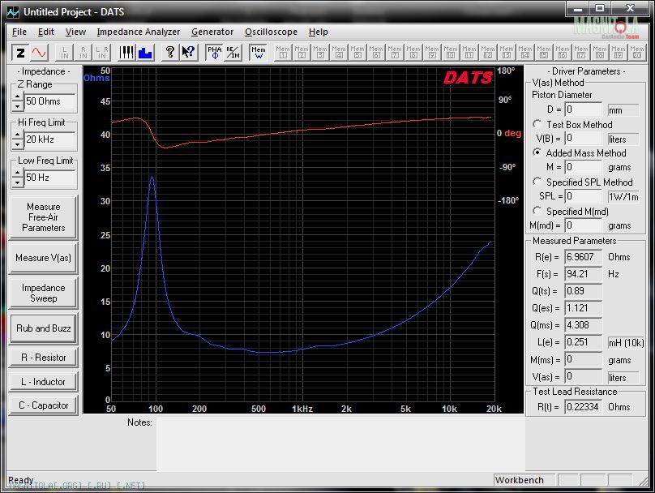Viewport: 655px width, 493px height.
Task: Click the Workbench status bar entry
Action: pos(524,480)
